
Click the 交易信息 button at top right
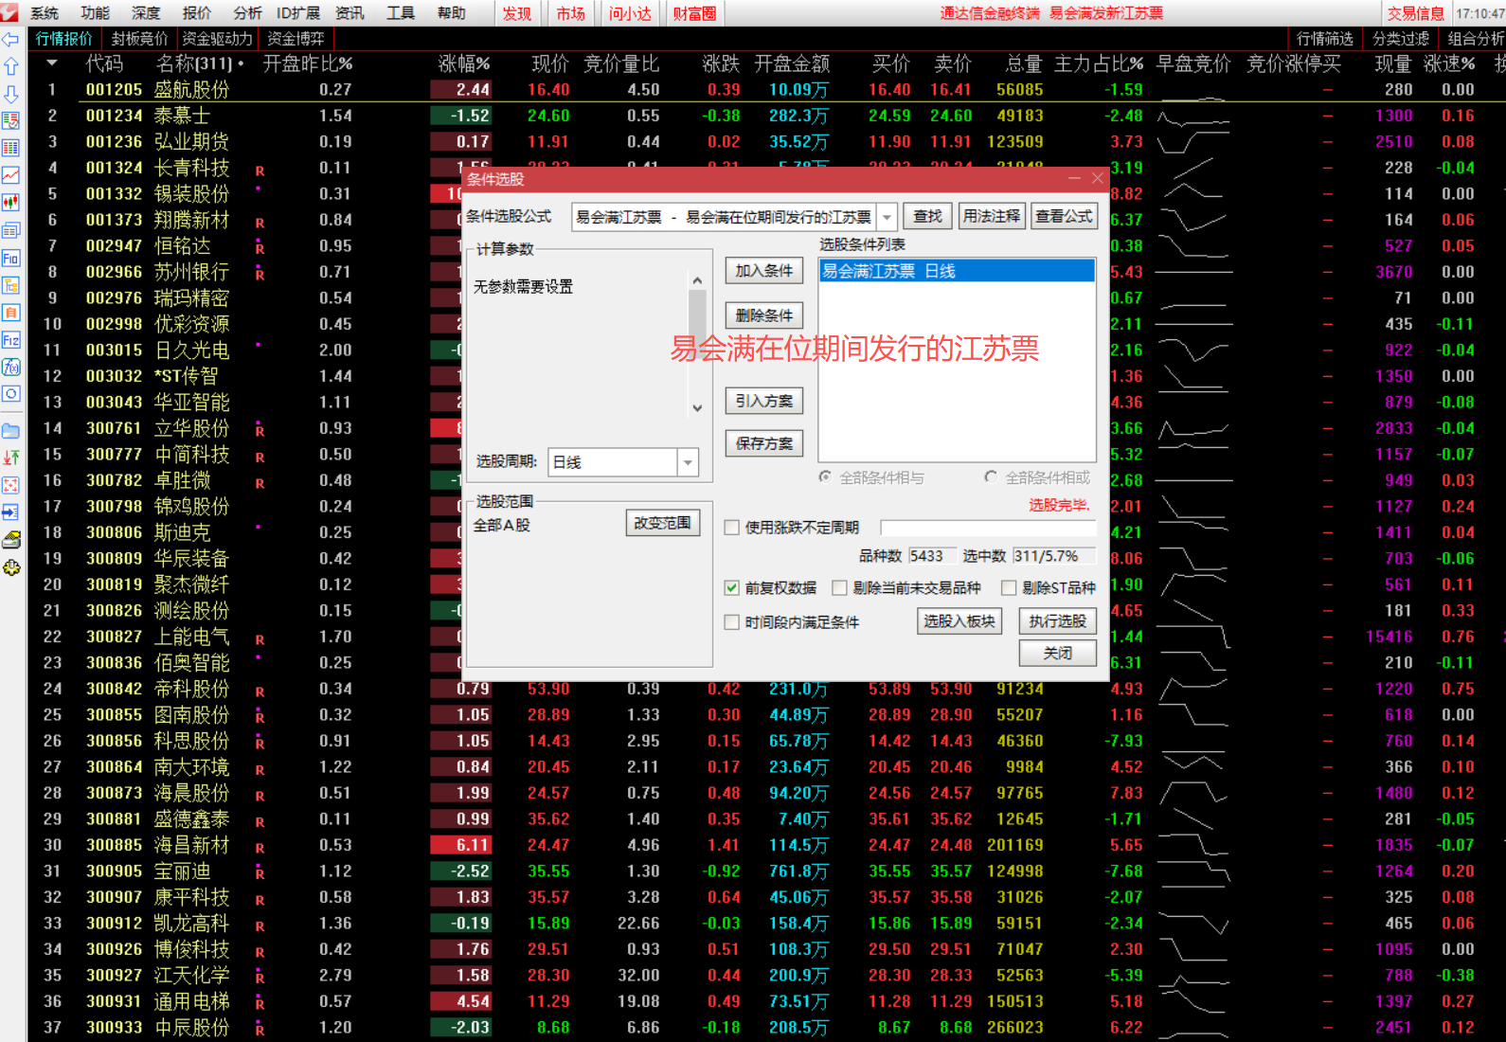click(x=1415, y=13)
